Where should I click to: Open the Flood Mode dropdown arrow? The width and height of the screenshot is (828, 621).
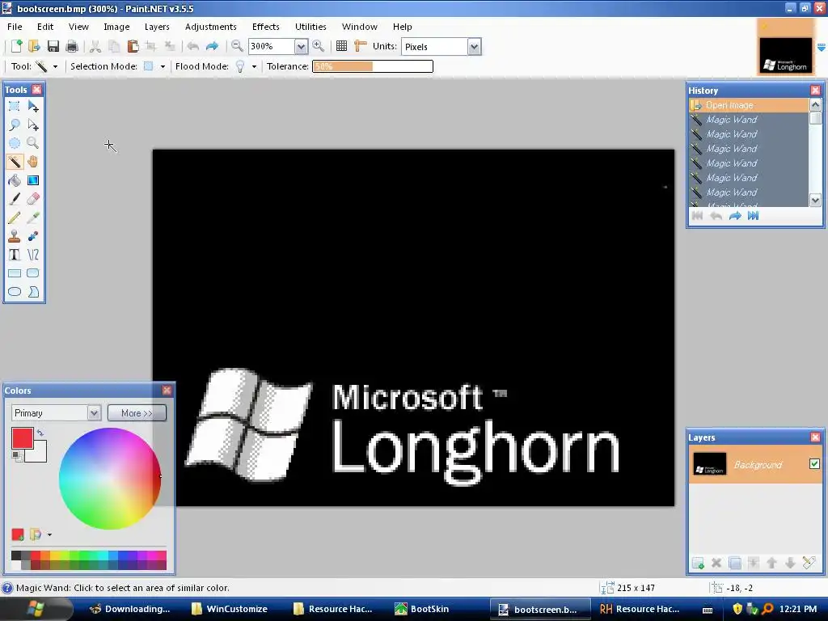pyautogui.click(x=254, y=66)
